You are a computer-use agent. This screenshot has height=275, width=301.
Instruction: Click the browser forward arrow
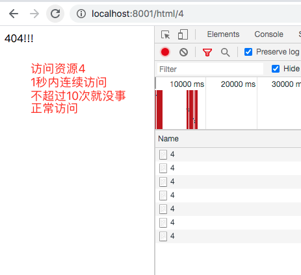(34, 14)
